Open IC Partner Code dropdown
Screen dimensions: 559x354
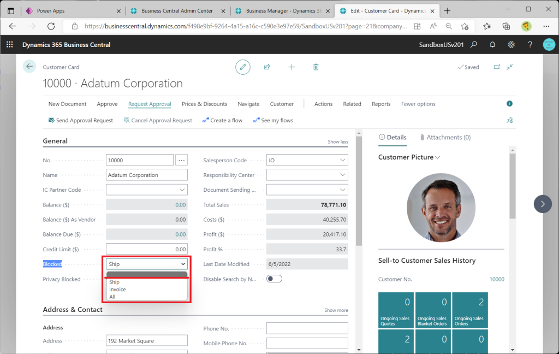click(x=182, y=190)
